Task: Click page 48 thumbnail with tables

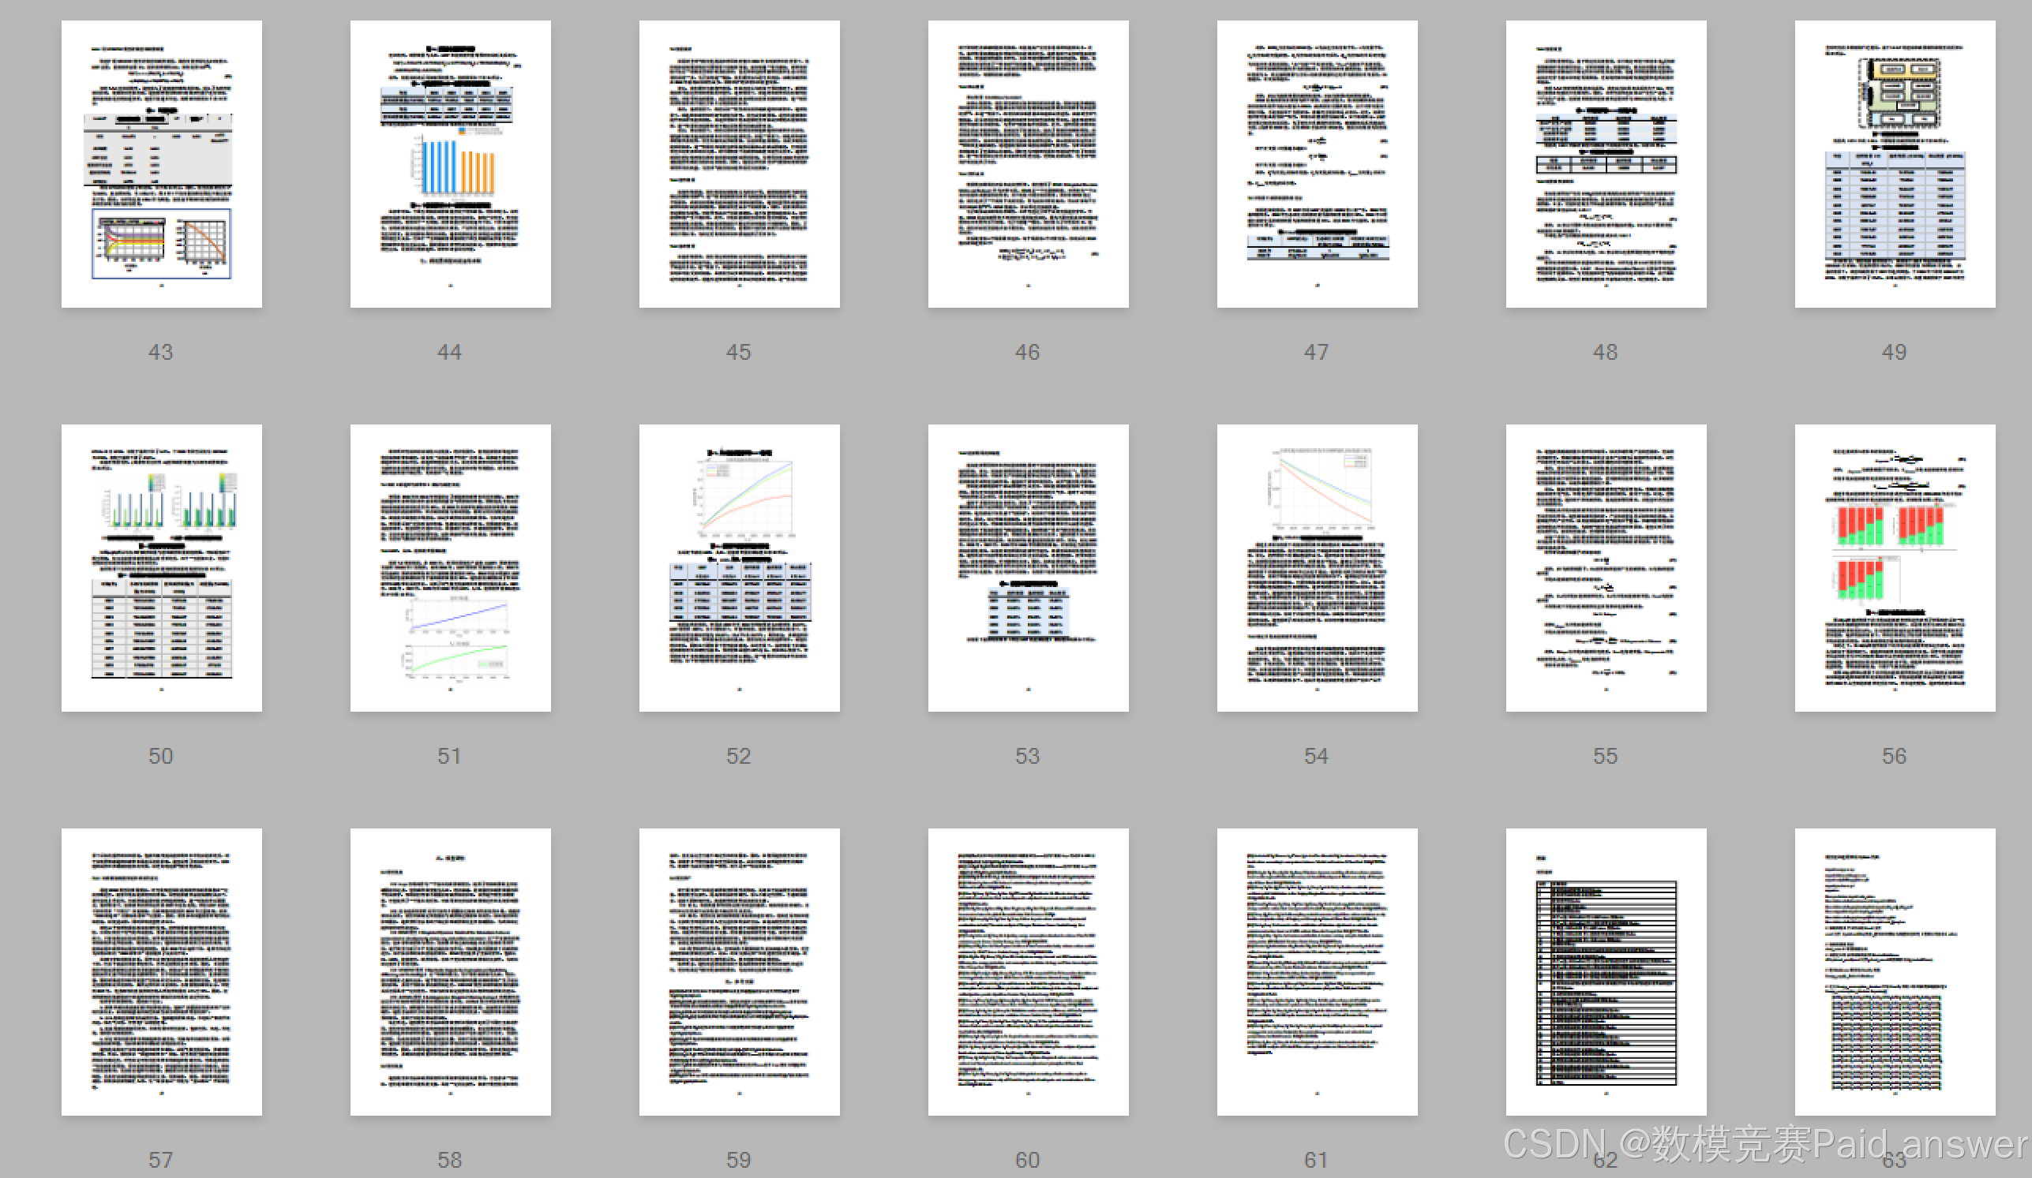Action: click(1606, 163)
